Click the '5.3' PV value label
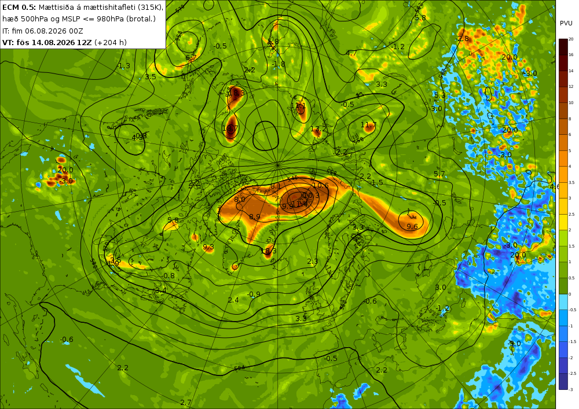This screenshot has height=409, width=579. (x=440, y=95)
